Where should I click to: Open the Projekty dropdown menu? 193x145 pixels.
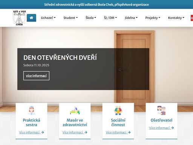tap(153, 18)
